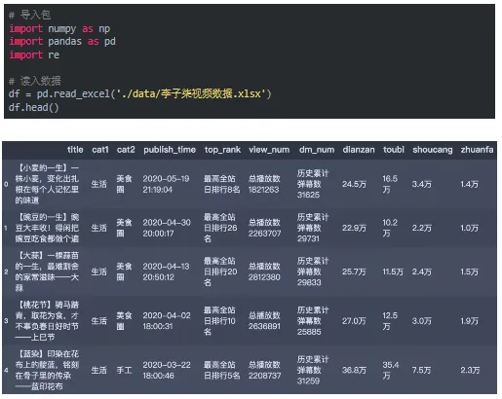The width and height of the screenshot is (502, 399).
Task: Click view count '总播放数 2636891'
Action: (x=264, y=321)
